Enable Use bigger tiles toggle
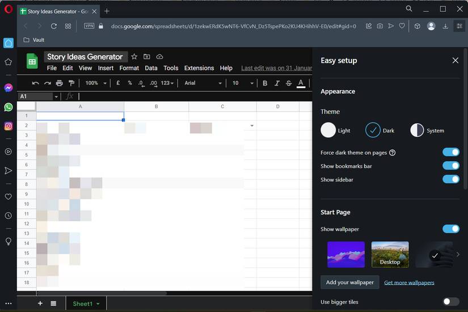This screenshot has height=312, width=468. (450, 302)
